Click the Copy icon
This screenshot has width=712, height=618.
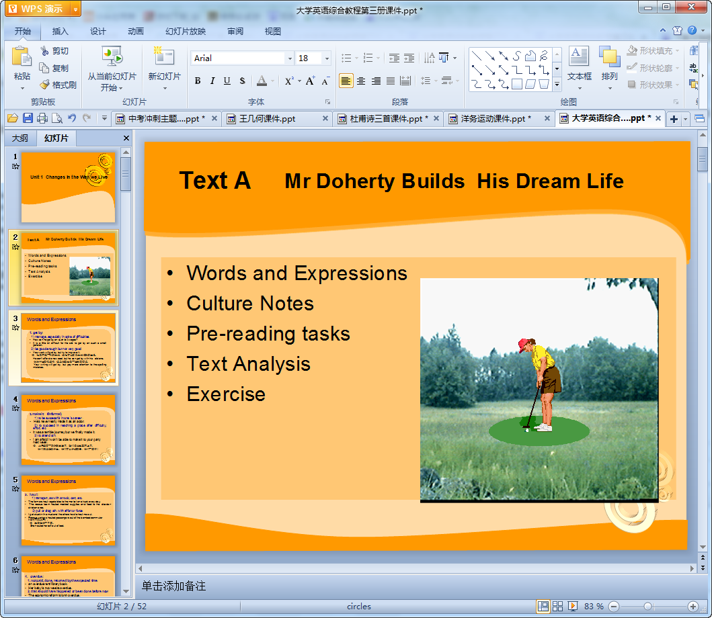(44, 68)
